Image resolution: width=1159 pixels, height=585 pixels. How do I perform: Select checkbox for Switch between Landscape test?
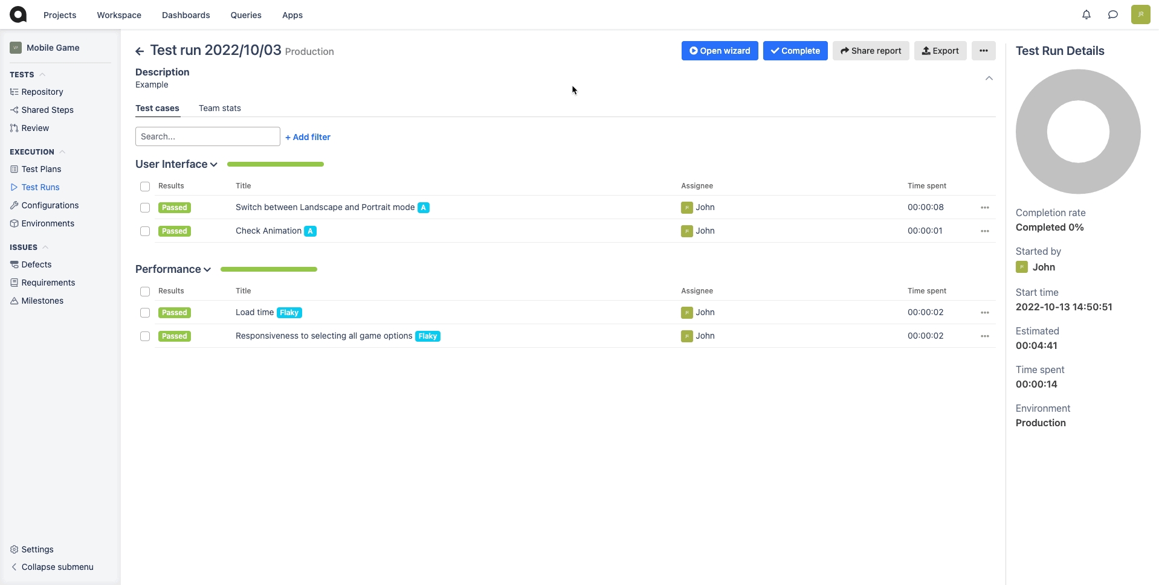click(145, 208)
